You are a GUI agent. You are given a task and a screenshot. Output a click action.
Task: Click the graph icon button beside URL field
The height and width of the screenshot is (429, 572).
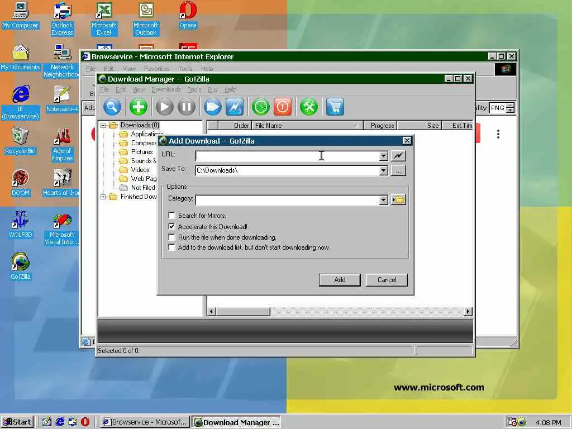pos(398,156)
